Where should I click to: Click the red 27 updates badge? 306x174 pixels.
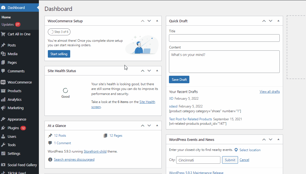tap(18, 24)
